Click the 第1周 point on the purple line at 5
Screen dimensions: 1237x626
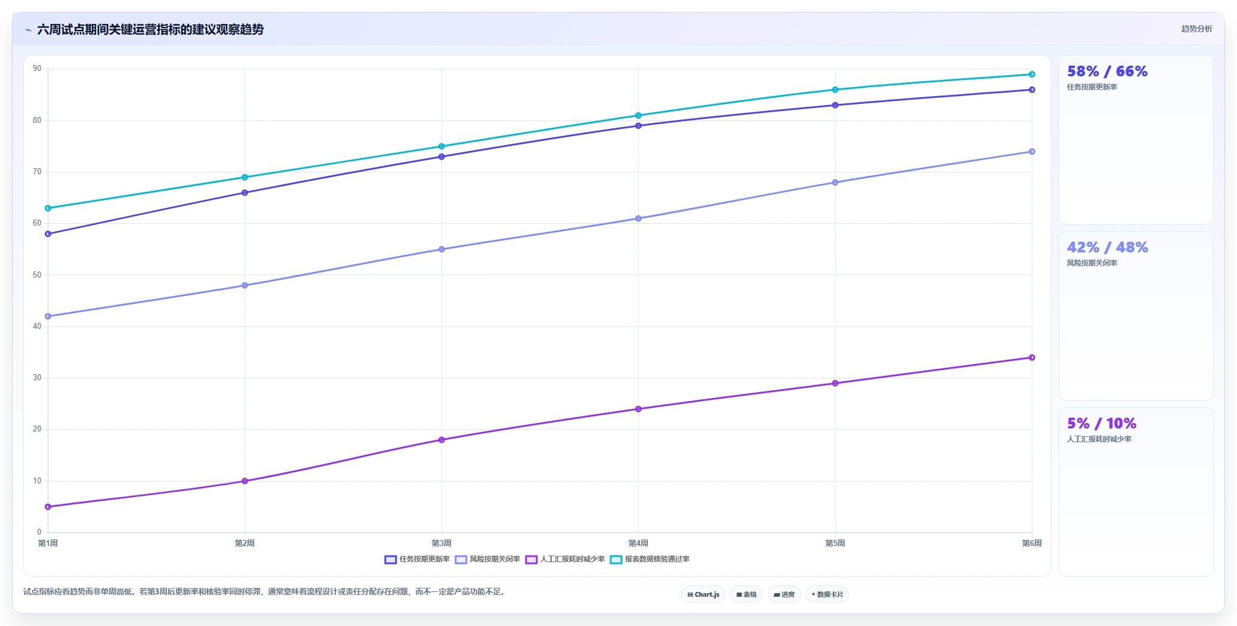click(x=48, y=507)
